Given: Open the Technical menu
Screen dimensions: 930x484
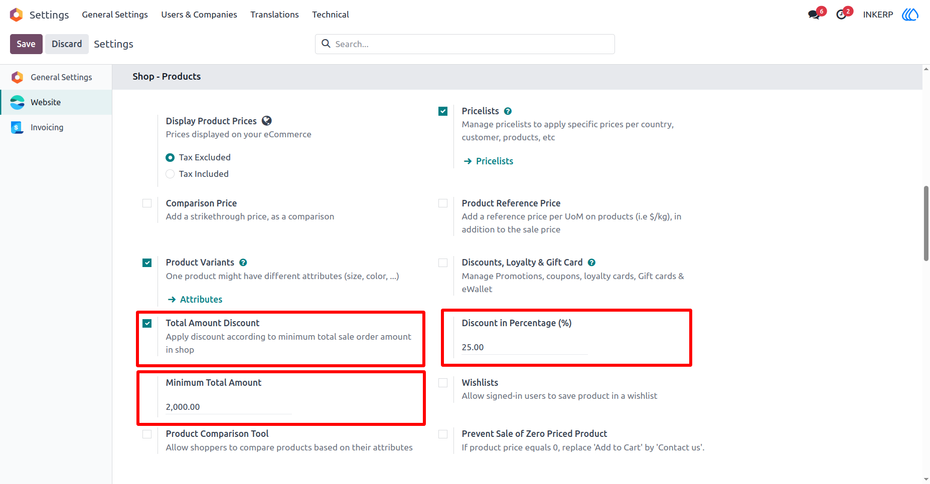Looking at the screenshot, I should (x=331, y=15).
